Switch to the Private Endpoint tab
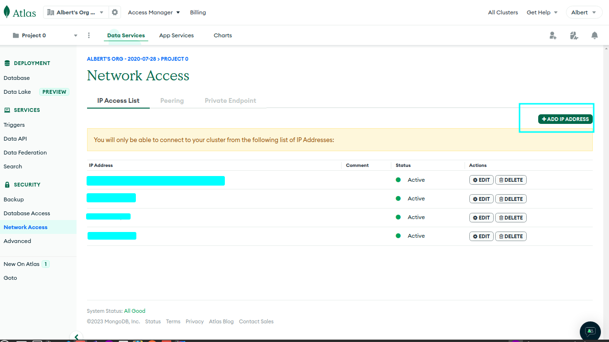Screen dimensions: 609x342 (231, 100)
